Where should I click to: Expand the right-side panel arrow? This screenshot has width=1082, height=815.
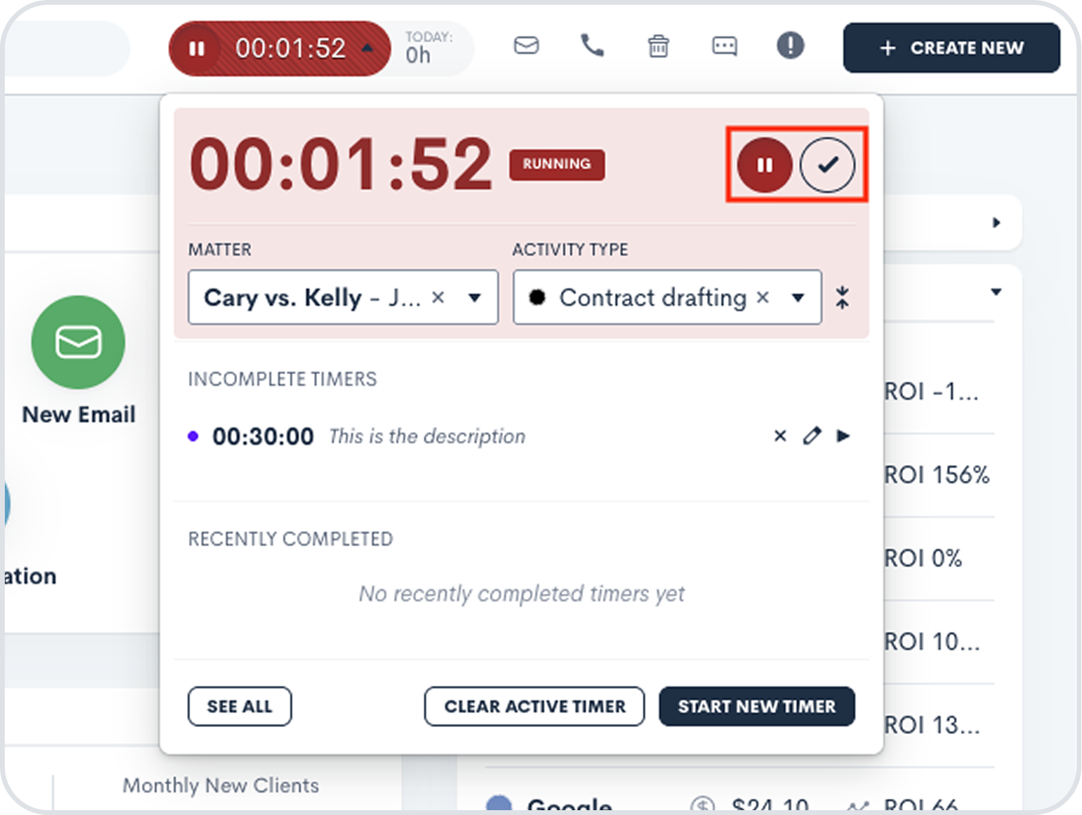[996, 224]
